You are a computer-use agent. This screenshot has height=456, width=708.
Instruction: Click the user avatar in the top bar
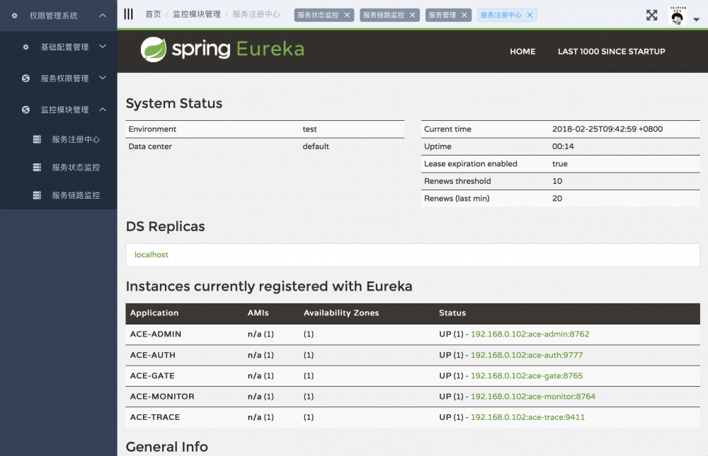[677, 14]
